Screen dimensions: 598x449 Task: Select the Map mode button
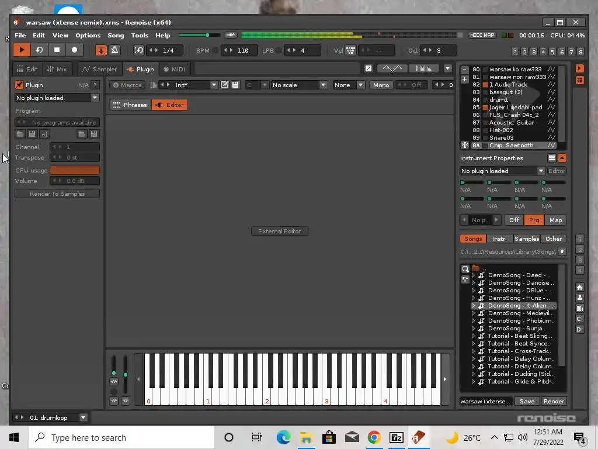[556, 220]
